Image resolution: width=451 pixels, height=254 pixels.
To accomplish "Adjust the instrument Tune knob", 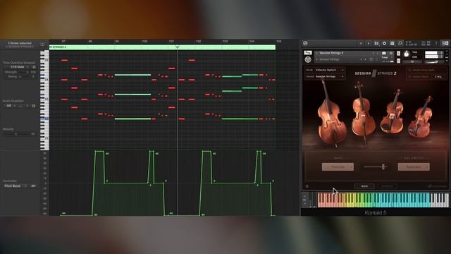I will tap(406, 54).
